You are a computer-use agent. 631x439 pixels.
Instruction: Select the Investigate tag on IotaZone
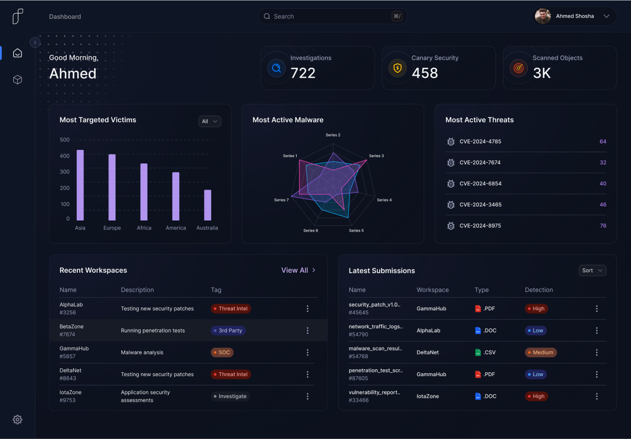(230, 396)
